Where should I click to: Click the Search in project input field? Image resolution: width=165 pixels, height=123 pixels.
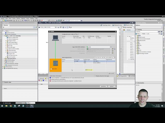click(75, 20)
